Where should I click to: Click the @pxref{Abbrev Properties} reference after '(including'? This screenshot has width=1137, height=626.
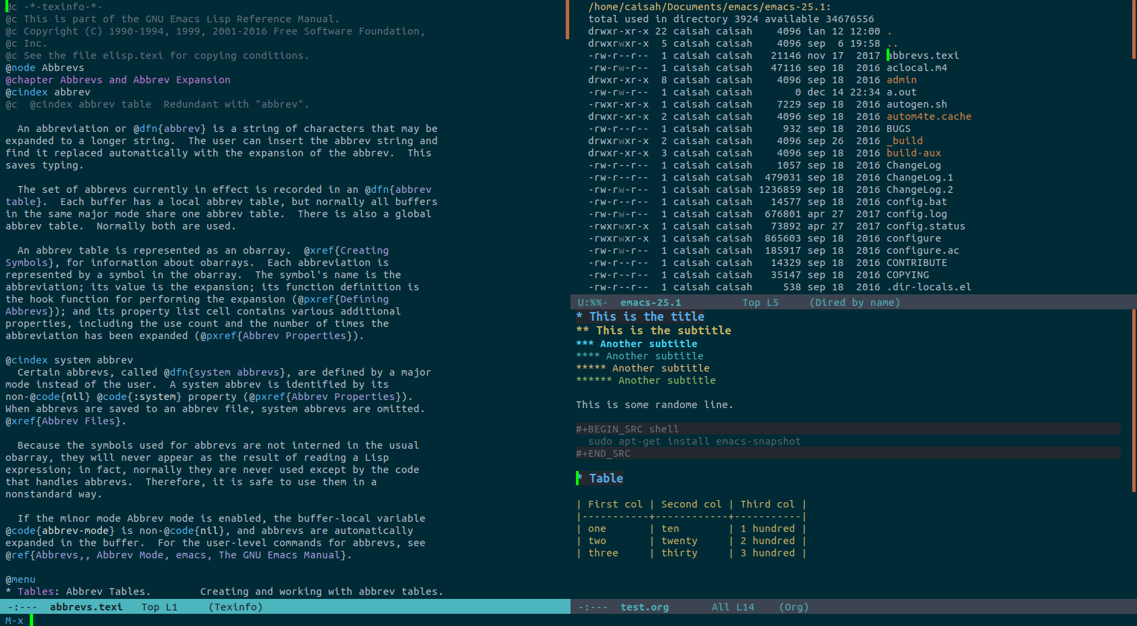(279, 336)
